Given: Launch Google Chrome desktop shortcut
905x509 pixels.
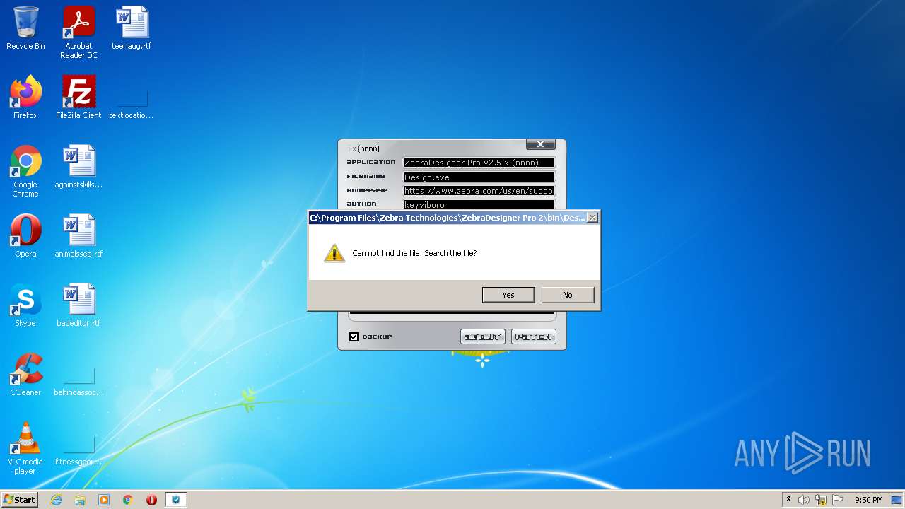Looking at the screenshot, I should pos(25,171).
